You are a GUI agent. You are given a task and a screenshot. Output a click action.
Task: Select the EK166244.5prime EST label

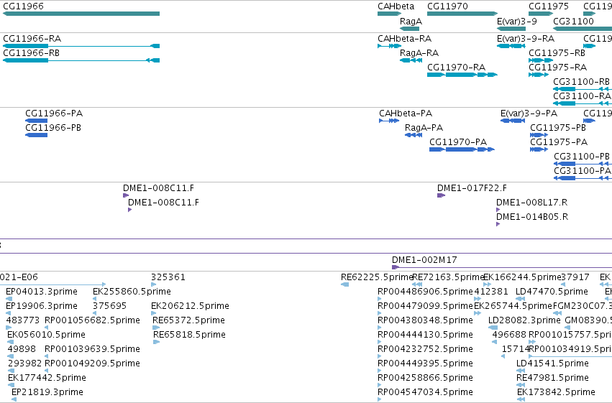(x=522, y=277)
